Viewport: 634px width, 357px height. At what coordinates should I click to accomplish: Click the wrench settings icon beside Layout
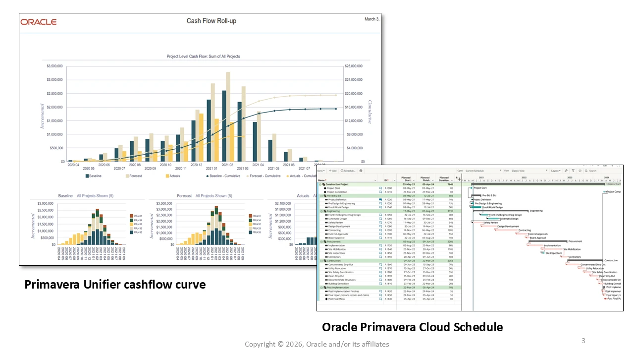[x=566, y=171]
